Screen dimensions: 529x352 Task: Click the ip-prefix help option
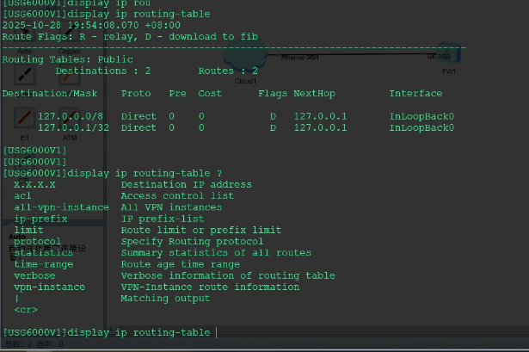40,219
